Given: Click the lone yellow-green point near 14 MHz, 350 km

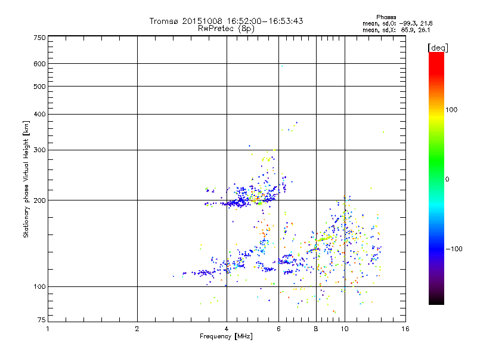Looking at the screenshot, I should 383,132.
